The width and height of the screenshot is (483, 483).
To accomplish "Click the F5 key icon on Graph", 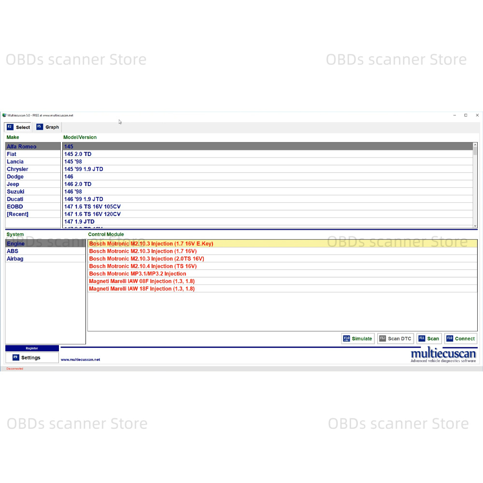I will pos(40,127).
